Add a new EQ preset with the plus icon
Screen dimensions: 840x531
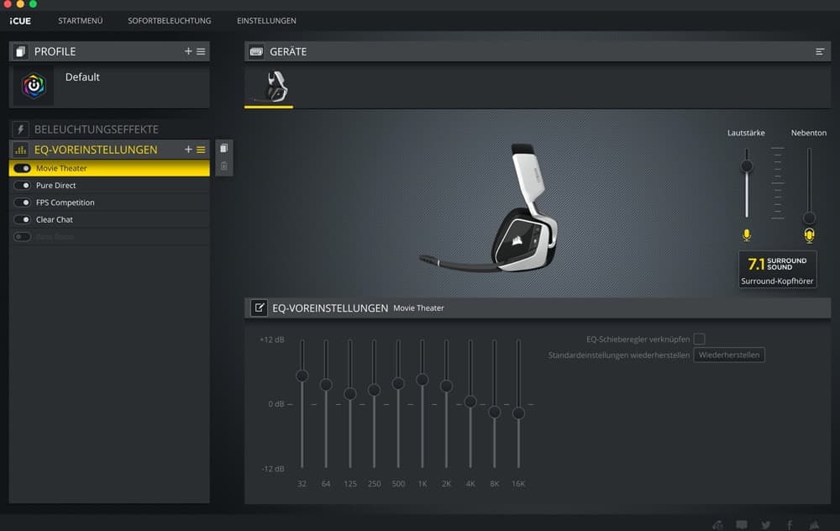pyautogui.click(x=188, y=150)
